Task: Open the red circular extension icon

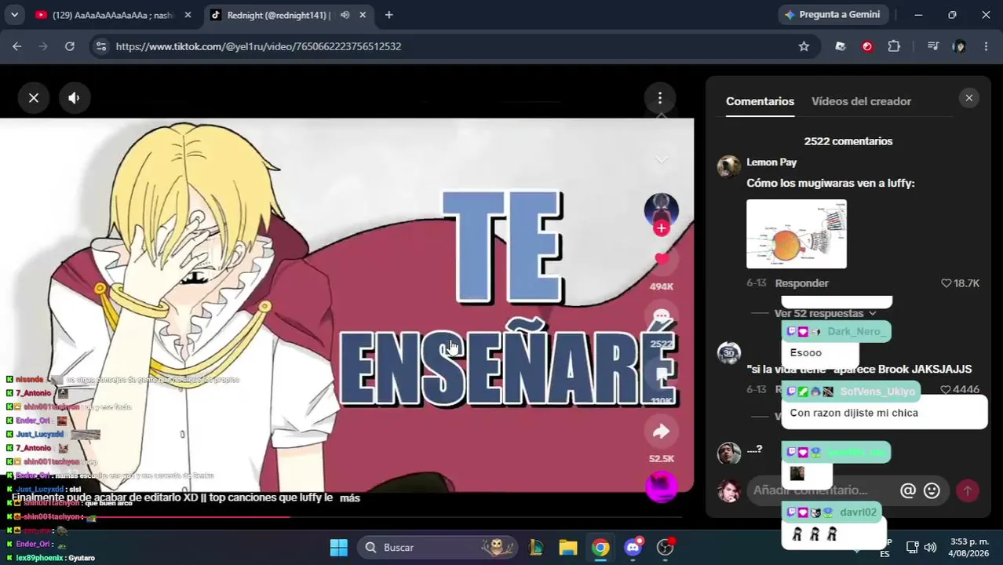Action: click(x=867, y=46)
